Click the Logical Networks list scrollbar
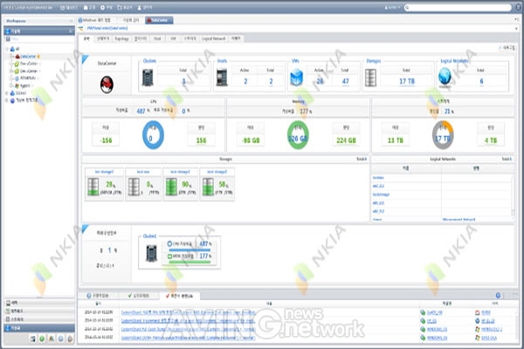 click(x=513, y=197)
